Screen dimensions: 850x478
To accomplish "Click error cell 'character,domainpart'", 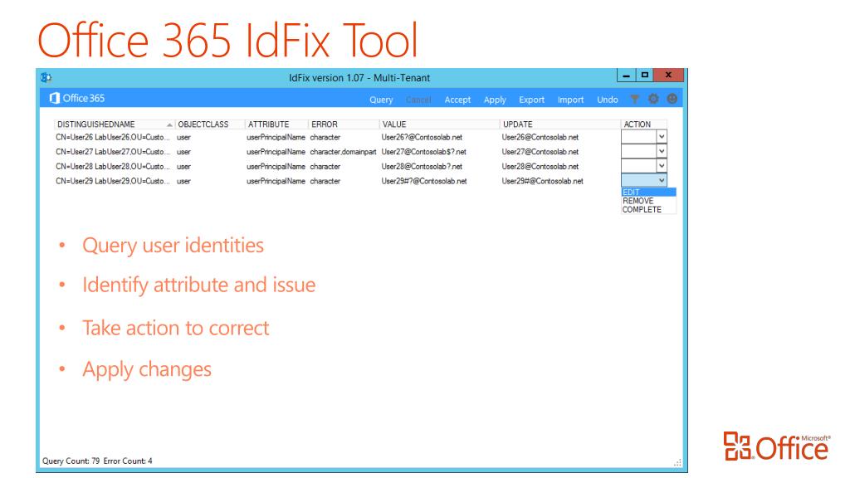I will tap(343, 152).
